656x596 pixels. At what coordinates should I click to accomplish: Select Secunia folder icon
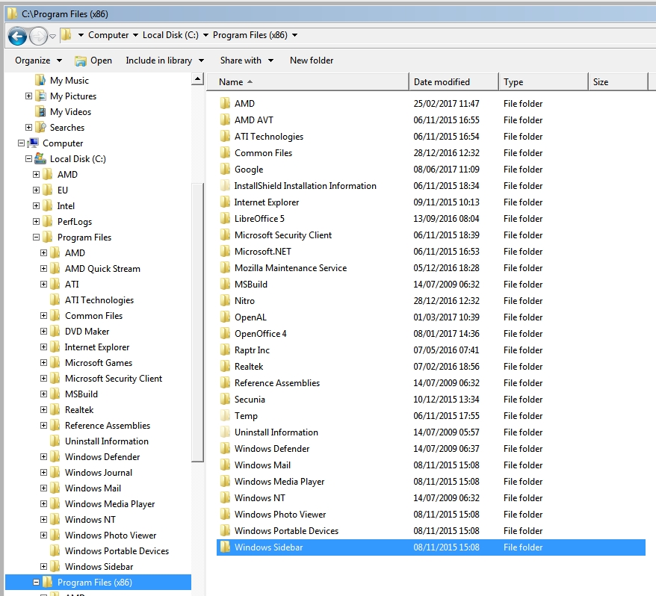[225, 399]
